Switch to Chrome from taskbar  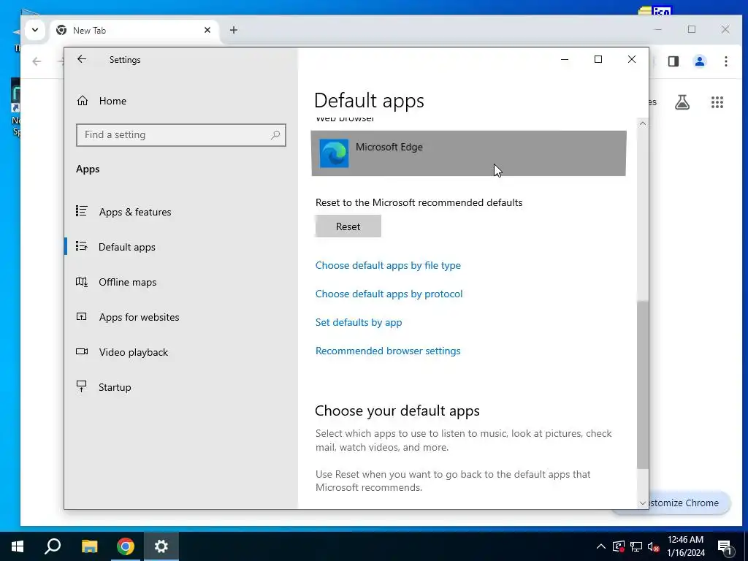126,546
